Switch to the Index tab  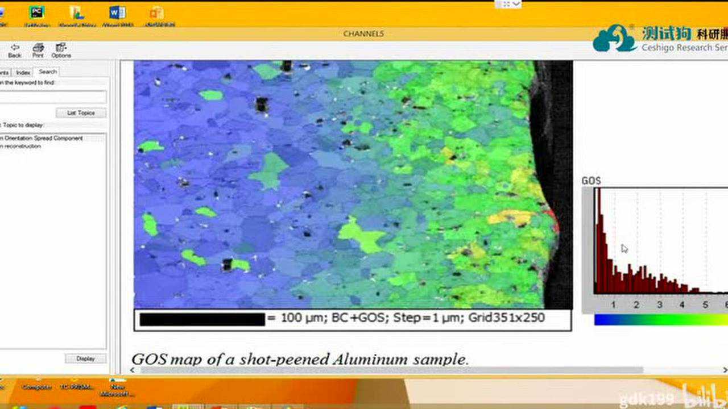23,72
